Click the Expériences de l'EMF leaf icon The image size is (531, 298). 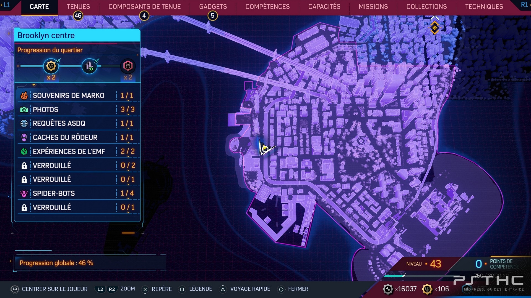[24, 151]
